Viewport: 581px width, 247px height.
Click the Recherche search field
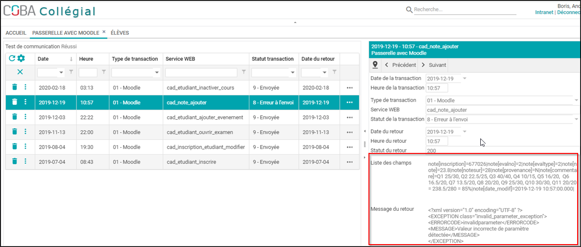(465, 9)
